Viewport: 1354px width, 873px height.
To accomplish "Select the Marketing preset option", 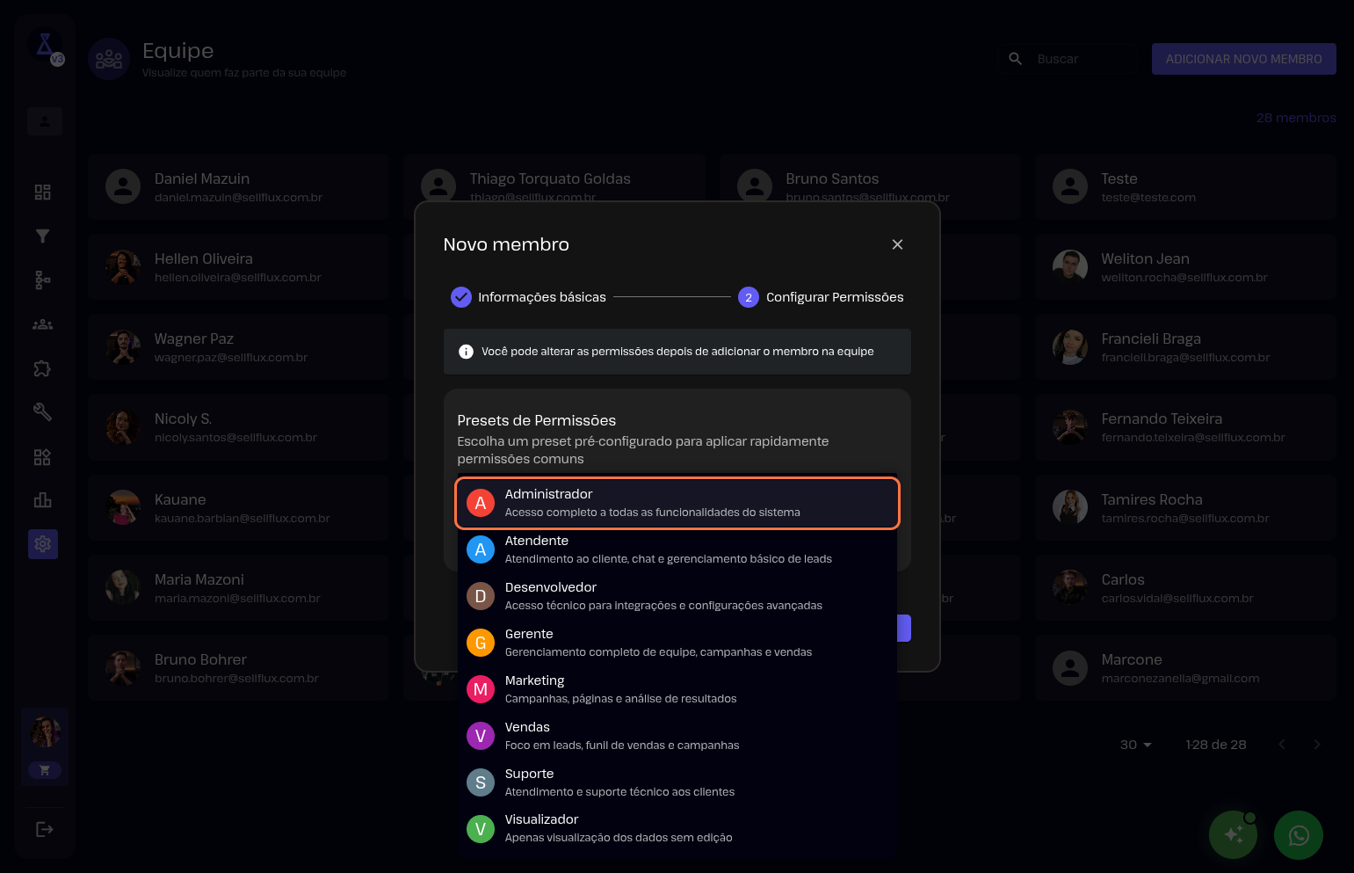I will (677, 689).
